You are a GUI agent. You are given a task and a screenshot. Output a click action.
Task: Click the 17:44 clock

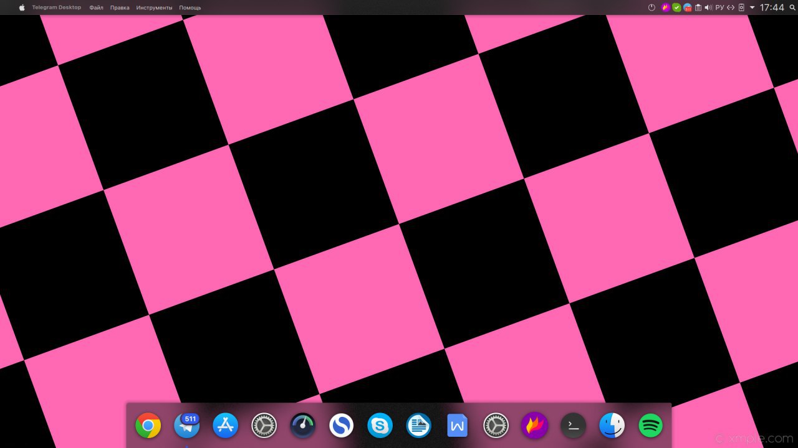pyautogui.click(x=772, y=7)
